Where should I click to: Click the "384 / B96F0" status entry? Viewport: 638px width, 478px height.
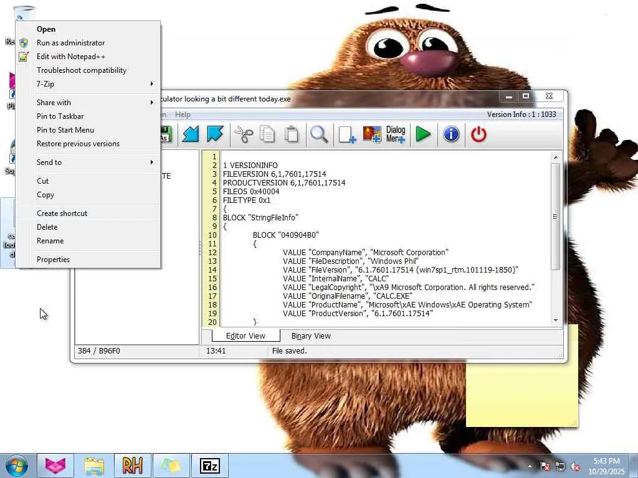pos(99,351)
